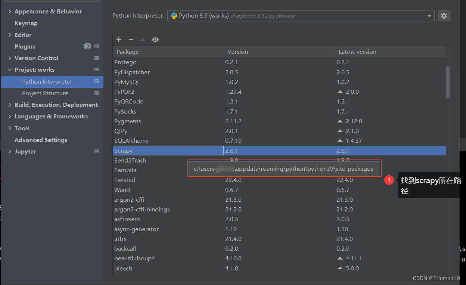Toggle the upgrade marker on PyPDF2 latest version
The height and width of the screenshot is (285, 466).
[x=340, y=92]
